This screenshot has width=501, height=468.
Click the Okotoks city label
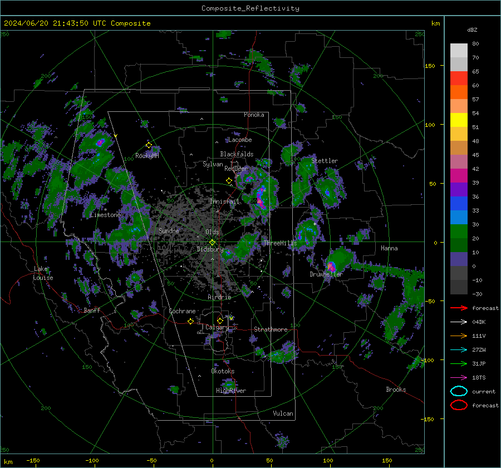(223, 371)
